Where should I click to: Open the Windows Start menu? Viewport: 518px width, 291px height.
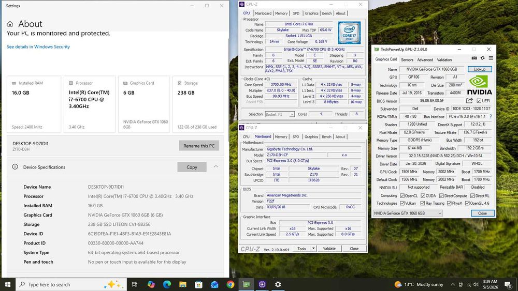point(8,284)
